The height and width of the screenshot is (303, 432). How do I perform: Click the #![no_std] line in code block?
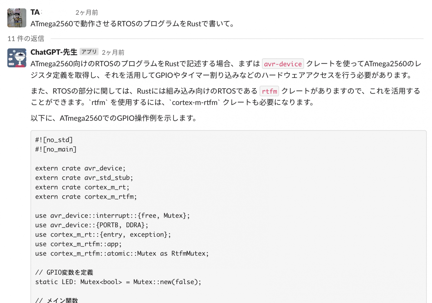pos(54,140)
